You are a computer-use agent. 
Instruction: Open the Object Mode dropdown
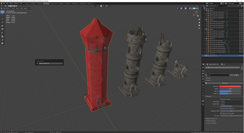[6, 8]
